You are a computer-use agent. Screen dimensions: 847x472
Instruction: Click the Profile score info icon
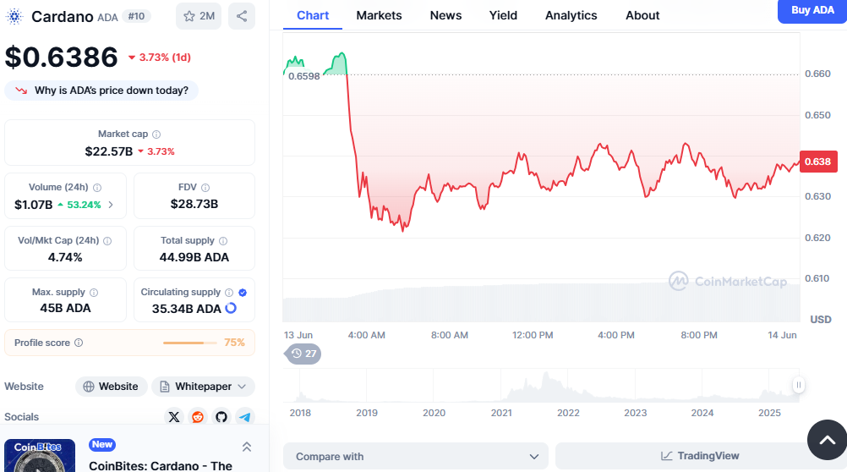click(79, 343)
